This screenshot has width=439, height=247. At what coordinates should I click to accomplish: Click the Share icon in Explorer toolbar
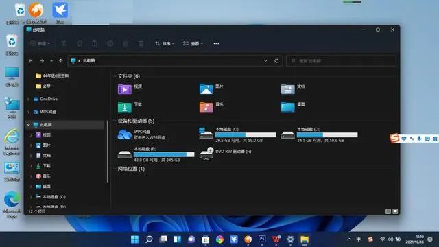(126, 43)
